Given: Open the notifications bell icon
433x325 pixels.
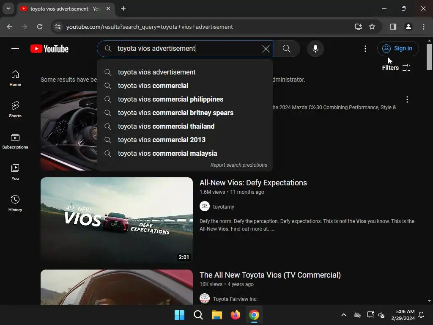Looking at the screenshot, I should (x=422, y=315).
